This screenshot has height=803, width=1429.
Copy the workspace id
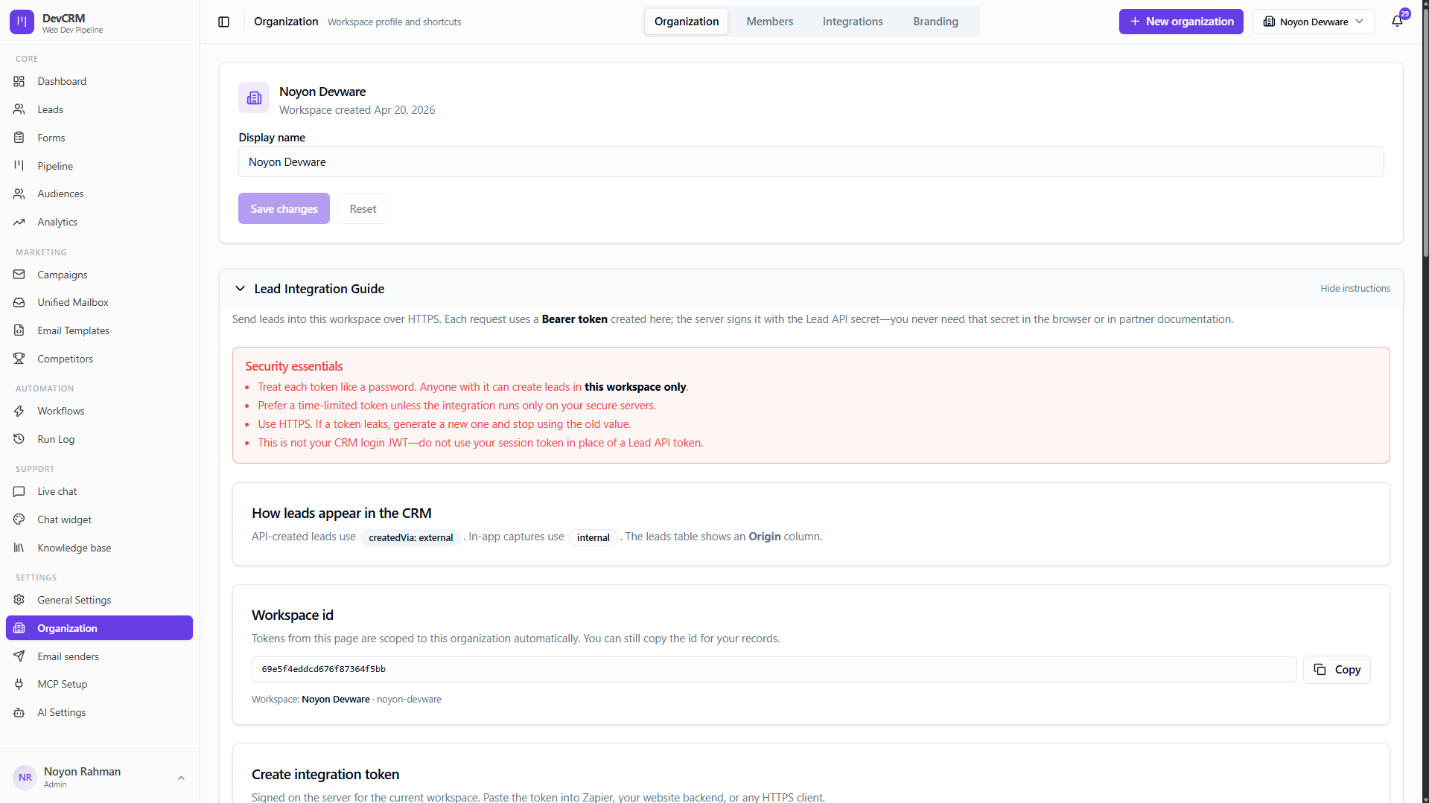(1337, 669)
